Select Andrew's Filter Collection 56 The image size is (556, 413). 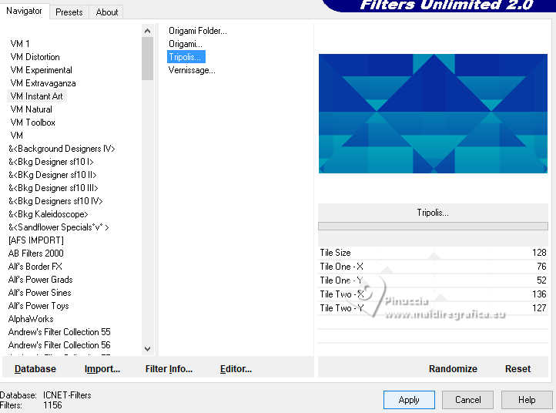pyautogui.click(x=59, y=345)
